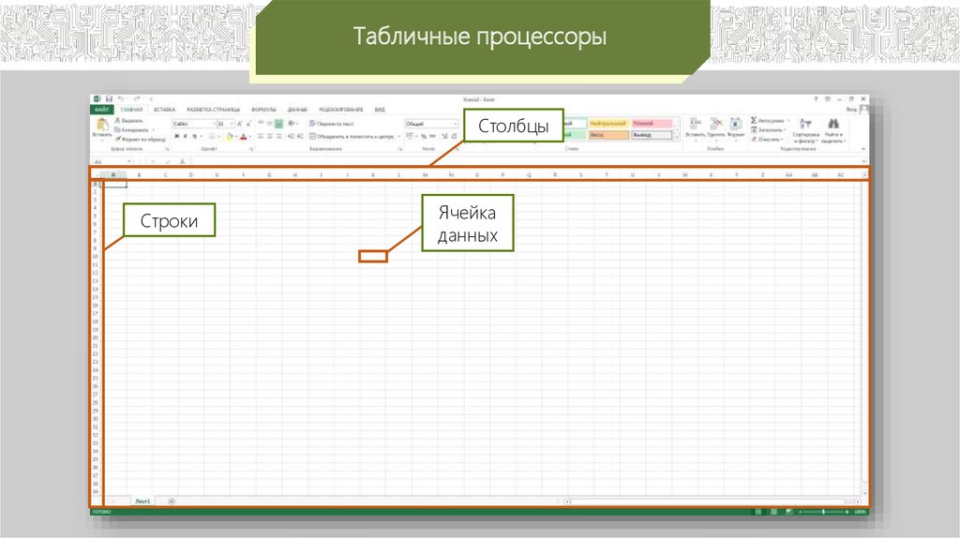Click the formula bar input
960x538 pixels.
tap(525, 161)
